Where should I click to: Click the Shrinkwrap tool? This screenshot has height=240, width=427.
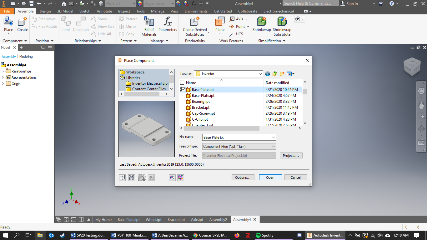pos(262,24)
